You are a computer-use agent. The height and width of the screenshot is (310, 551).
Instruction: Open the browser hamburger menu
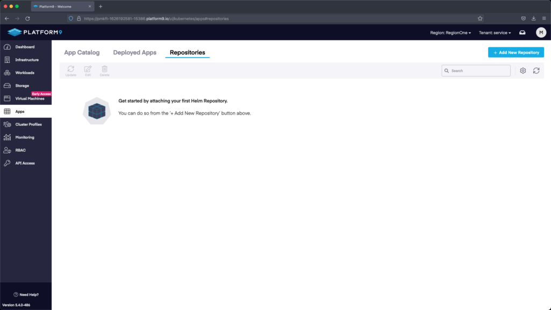544,19
